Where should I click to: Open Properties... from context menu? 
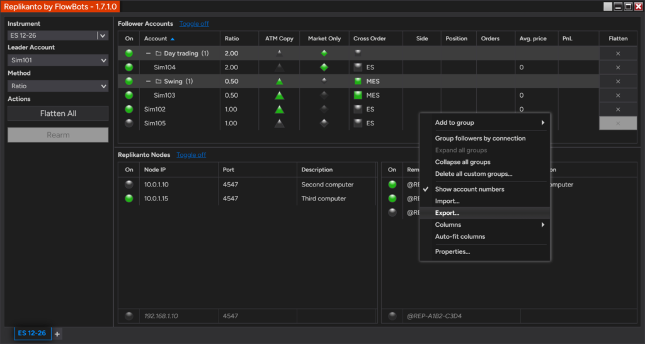[484, 252]
